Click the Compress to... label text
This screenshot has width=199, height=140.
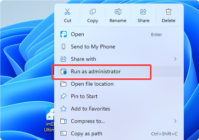tap(88, 121)
